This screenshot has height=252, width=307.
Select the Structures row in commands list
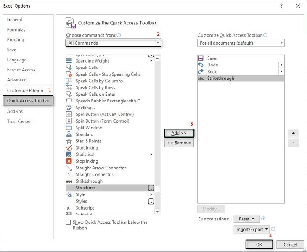tap(110, 188)
